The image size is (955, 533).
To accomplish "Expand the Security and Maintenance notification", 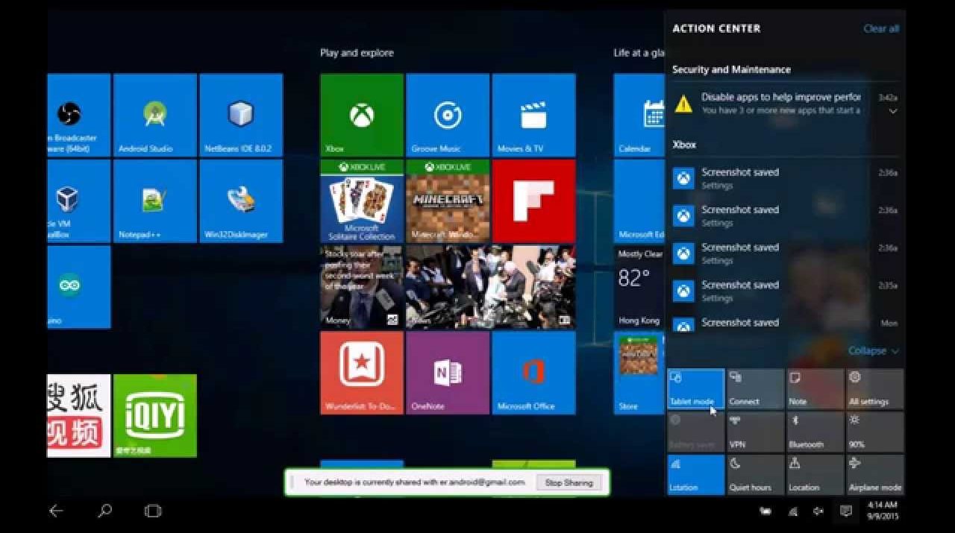I will (892, 111).
